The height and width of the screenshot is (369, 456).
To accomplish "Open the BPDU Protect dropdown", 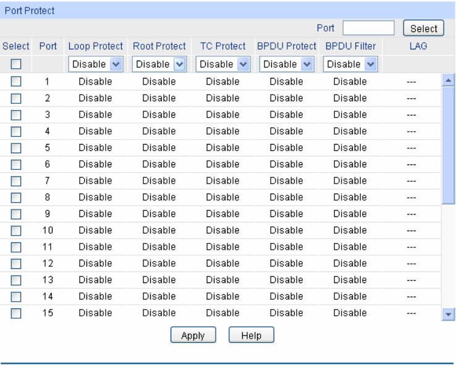I will pyautogui.click(x=287, y=64).
